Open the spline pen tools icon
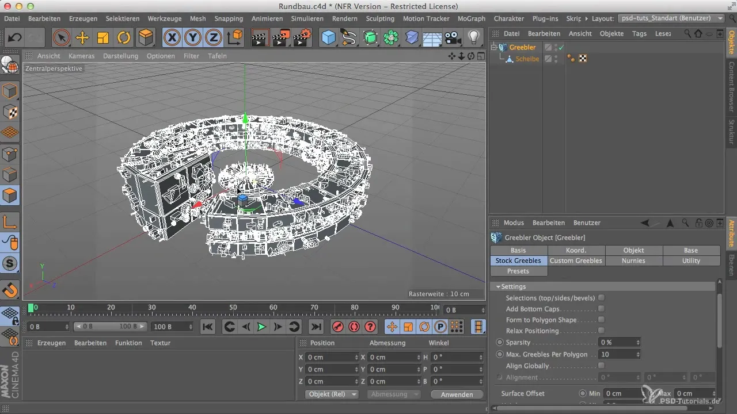This screenshot has width=737, height=414. coord(349,38)
